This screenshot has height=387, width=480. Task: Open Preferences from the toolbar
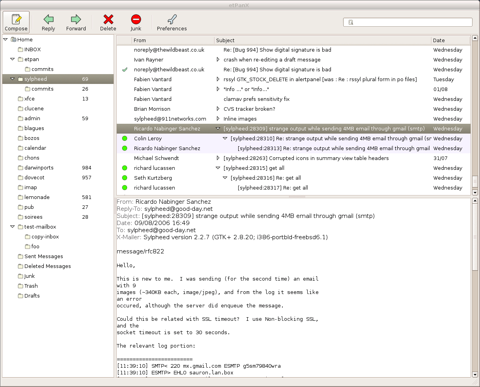point(172,19)
